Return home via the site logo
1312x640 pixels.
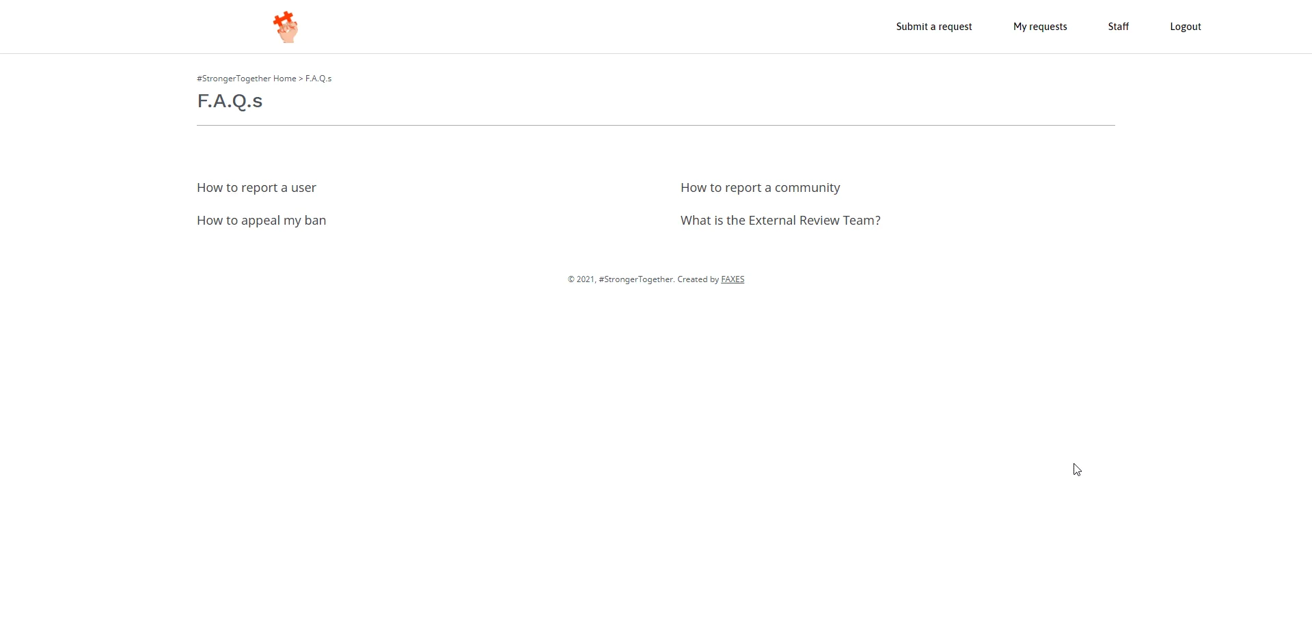point(286,26)
